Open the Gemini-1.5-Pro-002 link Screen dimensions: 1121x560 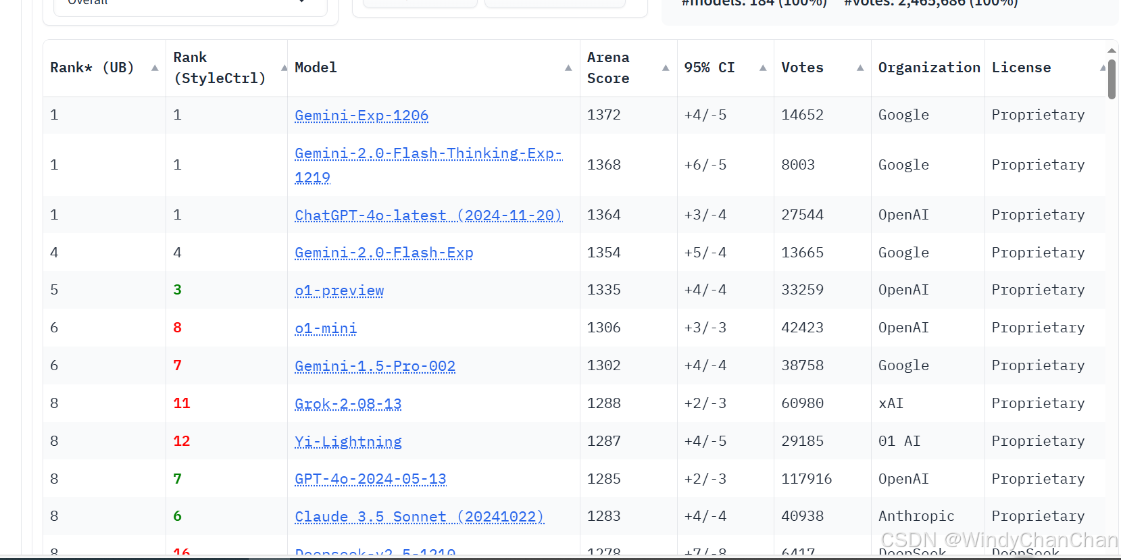coord(375,367)
